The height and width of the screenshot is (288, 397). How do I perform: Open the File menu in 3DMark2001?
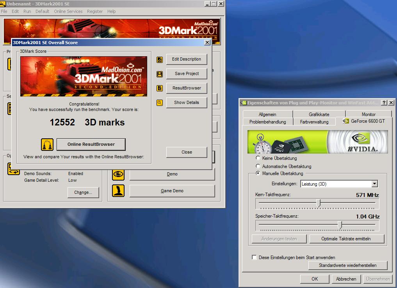pyautogui.click(x=4, y=11)
